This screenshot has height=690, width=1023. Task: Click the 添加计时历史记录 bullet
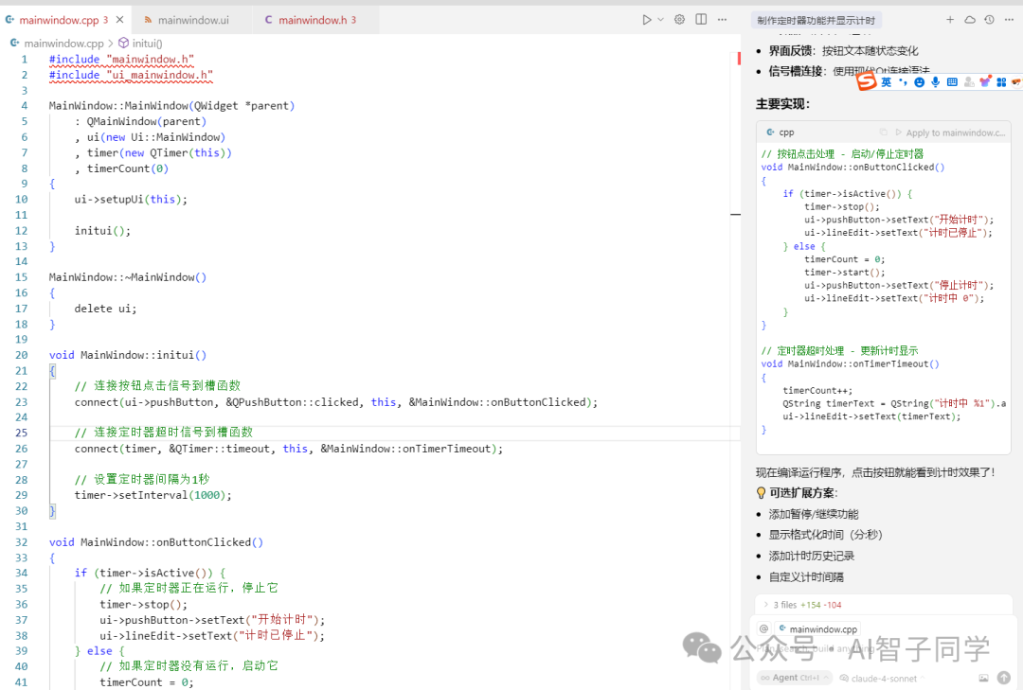812,557
